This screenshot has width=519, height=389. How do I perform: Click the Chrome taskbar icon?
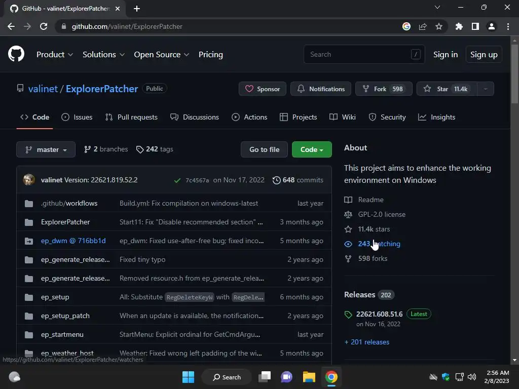331,377
